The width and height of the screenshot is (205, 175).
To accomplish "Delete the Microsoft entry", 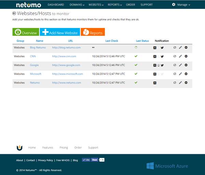I will [186, 74].
